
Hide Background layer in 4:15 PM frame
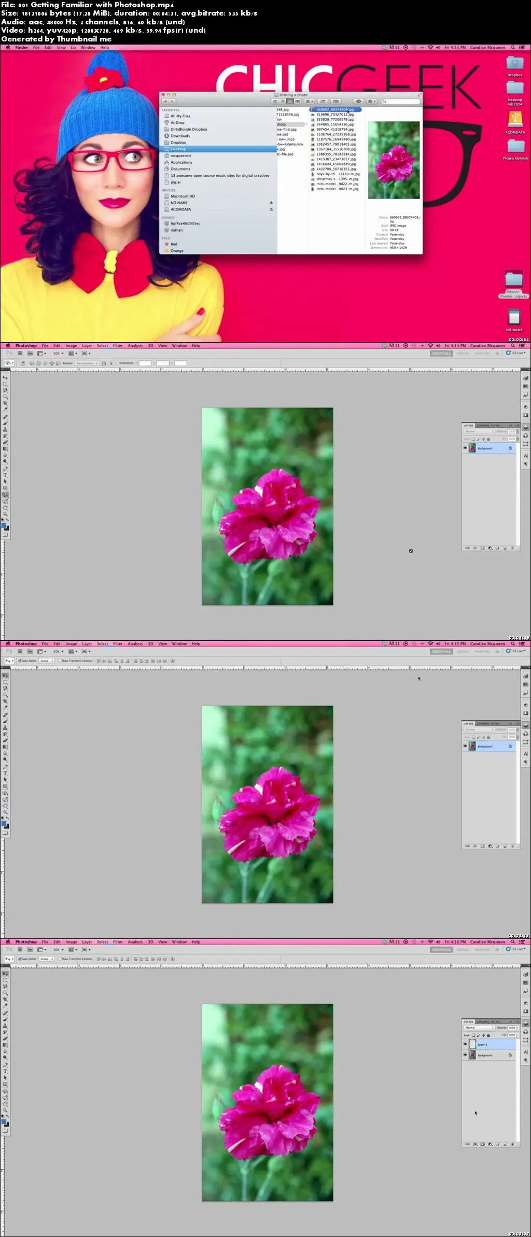click(465, 746)
